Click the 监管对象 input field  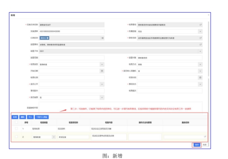point(170,58)
